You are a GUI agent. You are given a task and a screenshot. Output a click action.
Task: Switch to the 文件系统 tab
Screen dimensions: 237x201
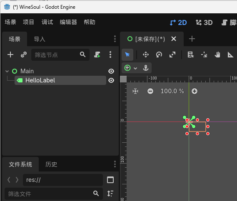(x=20, y=164)
